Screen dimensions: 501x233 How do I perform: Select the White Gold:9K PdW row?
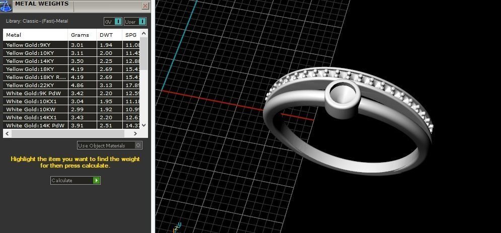tap(71, 93)
